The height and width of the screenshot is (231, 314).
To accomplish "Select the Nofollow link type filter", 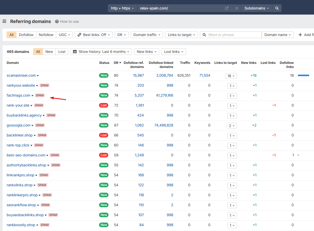I will pos(46,35).
